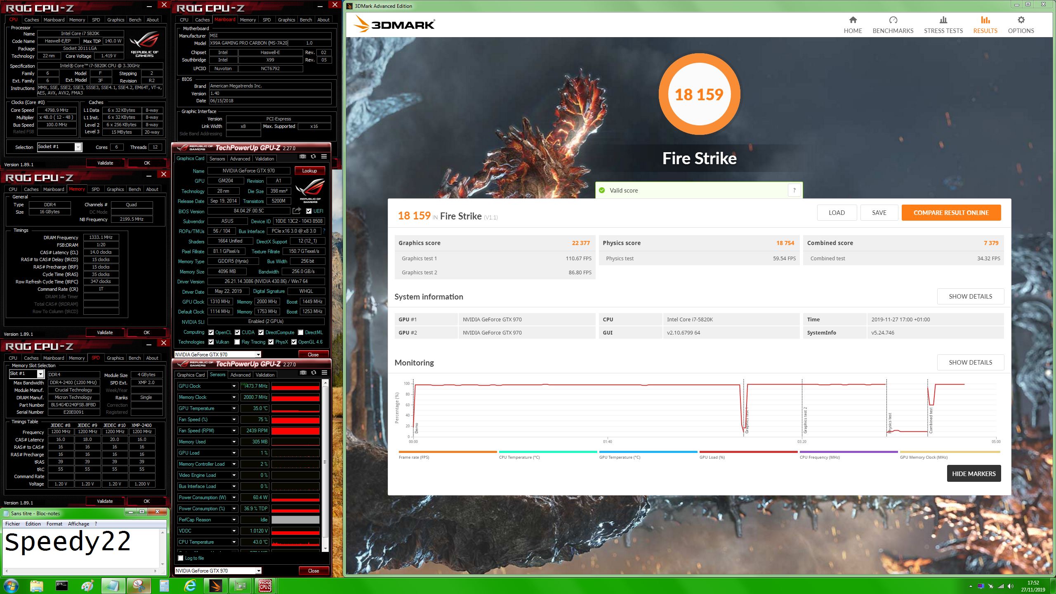Open 3DMark Results section
This screenshot has width=1056, height=594.
coord(985,25)
